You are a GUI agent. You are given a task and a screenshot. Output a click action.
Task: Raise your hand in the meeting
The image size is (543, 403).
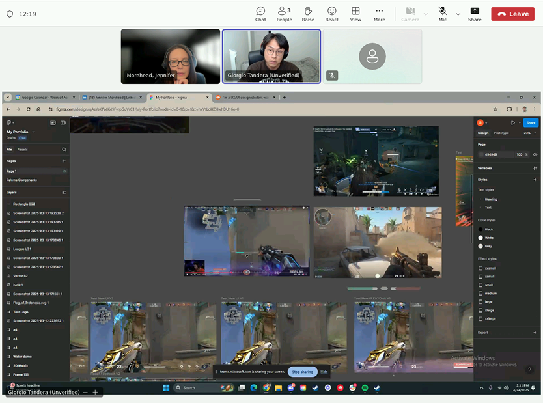(308, 14)
